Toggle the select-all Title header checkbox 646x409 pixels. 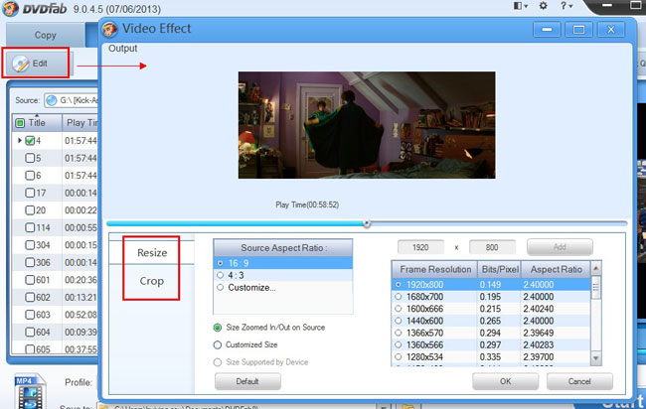[x=20, y=123]
